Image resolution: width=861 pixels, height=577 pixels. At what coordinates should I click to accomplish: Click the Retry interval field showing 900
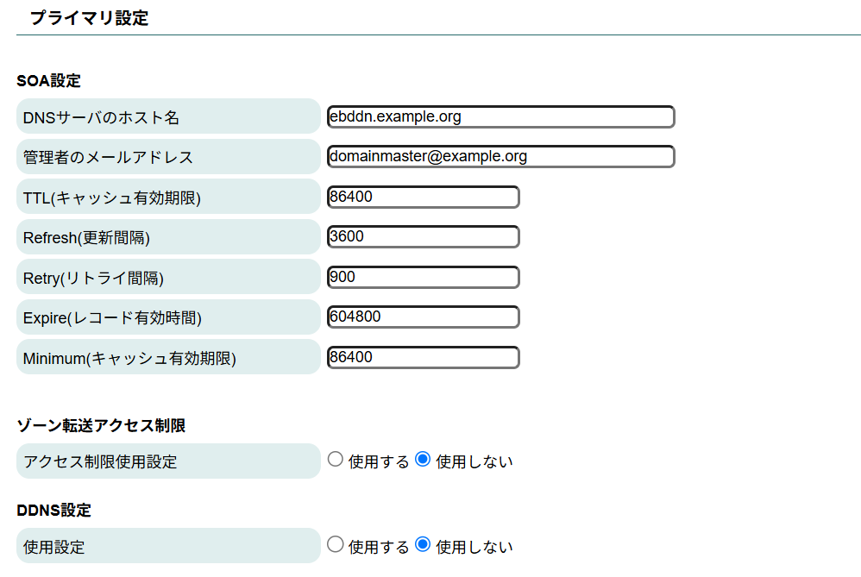423,277
